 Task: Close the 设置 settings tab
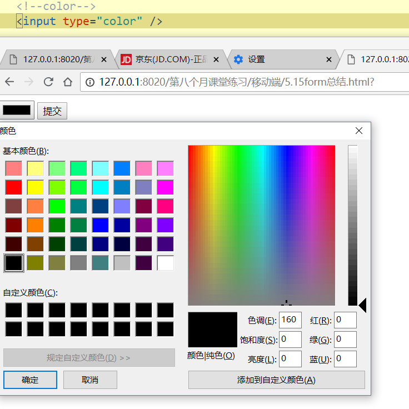pos(329,59)
